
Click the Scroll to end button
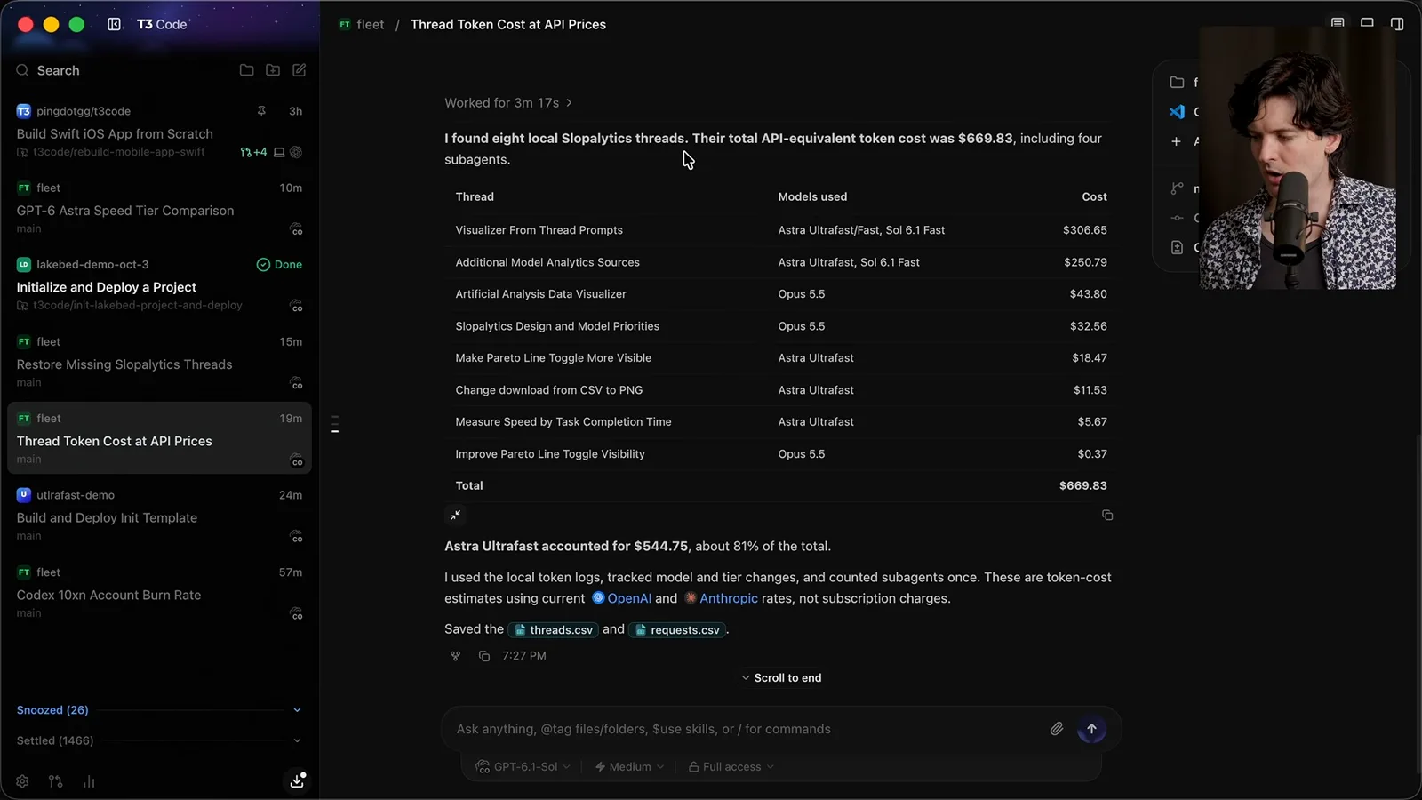[781, 677]
